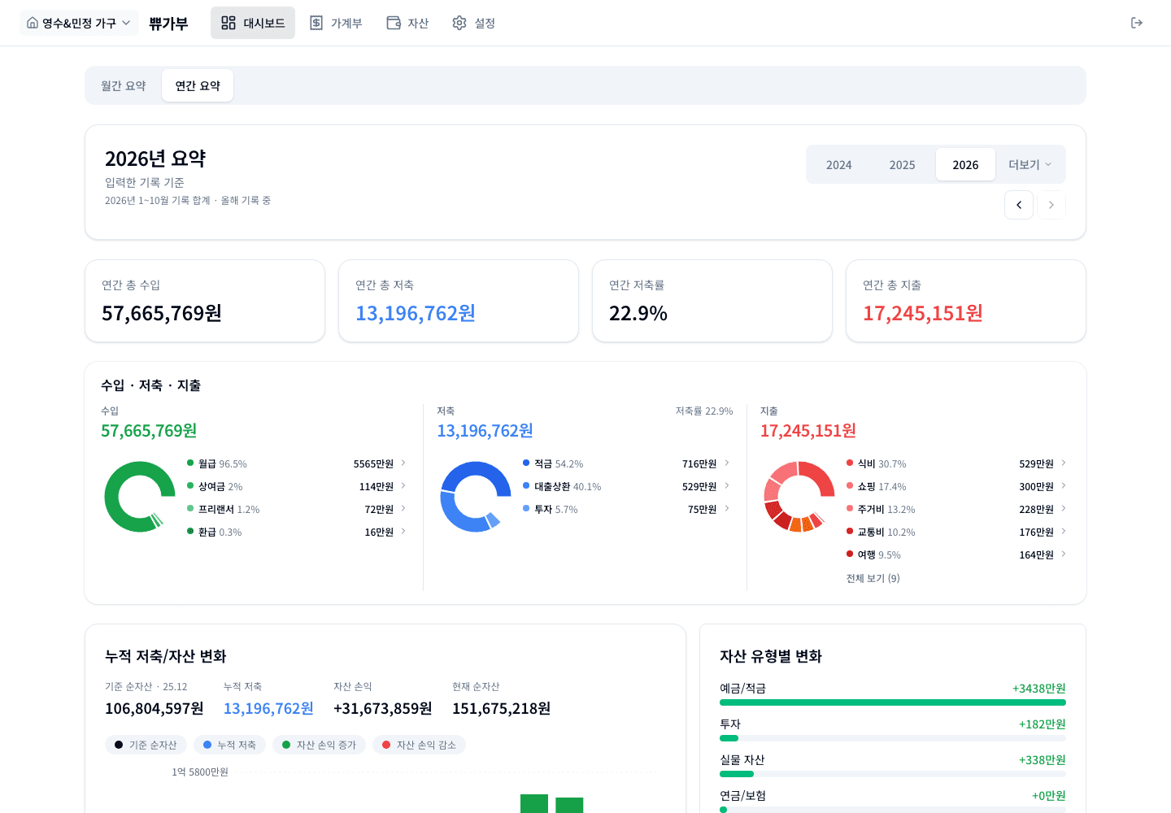Viewport: 1171px width, 813px height.
Task: Open 프리랜서 income details chevron
Action: (x=403, y=509)
